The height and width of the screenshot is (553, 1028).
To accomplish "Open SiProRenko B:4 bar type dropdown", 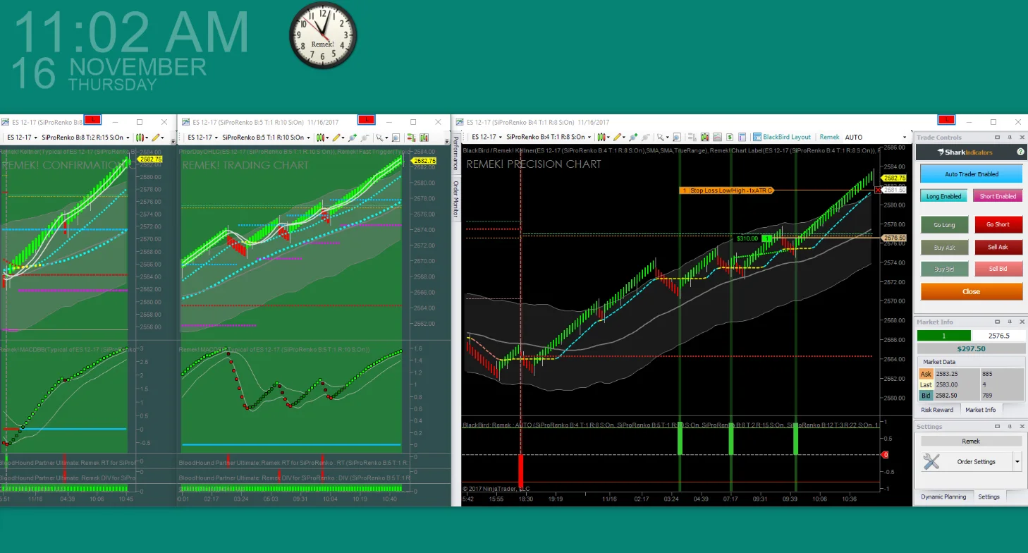I will (x=549, y=138).
